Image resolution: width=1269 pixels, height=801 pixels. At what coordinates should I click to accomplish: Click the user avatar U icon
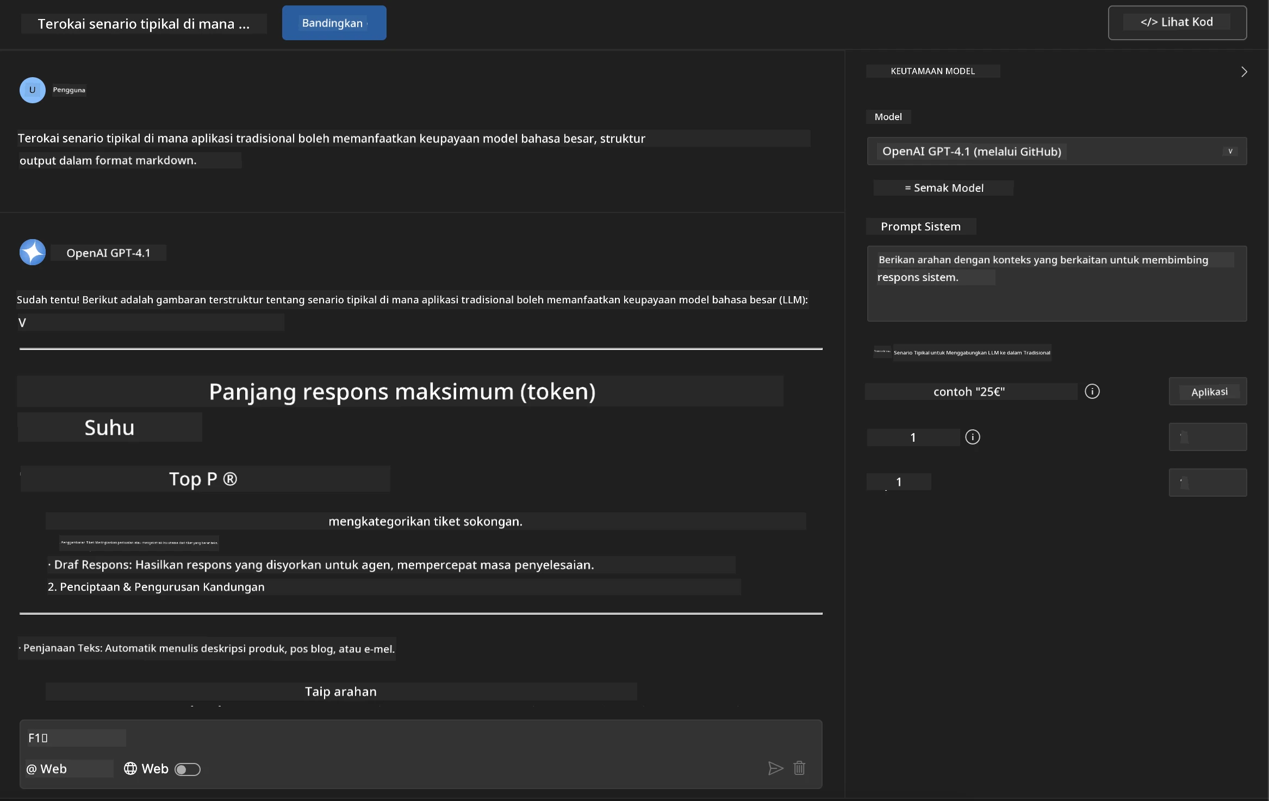tap(32, 90)
